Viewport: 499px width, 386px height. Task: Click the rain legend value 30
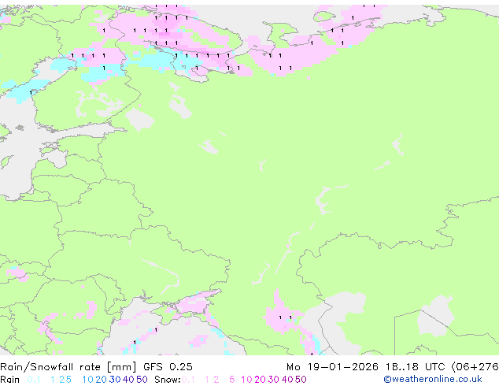[x=115, y=380]
